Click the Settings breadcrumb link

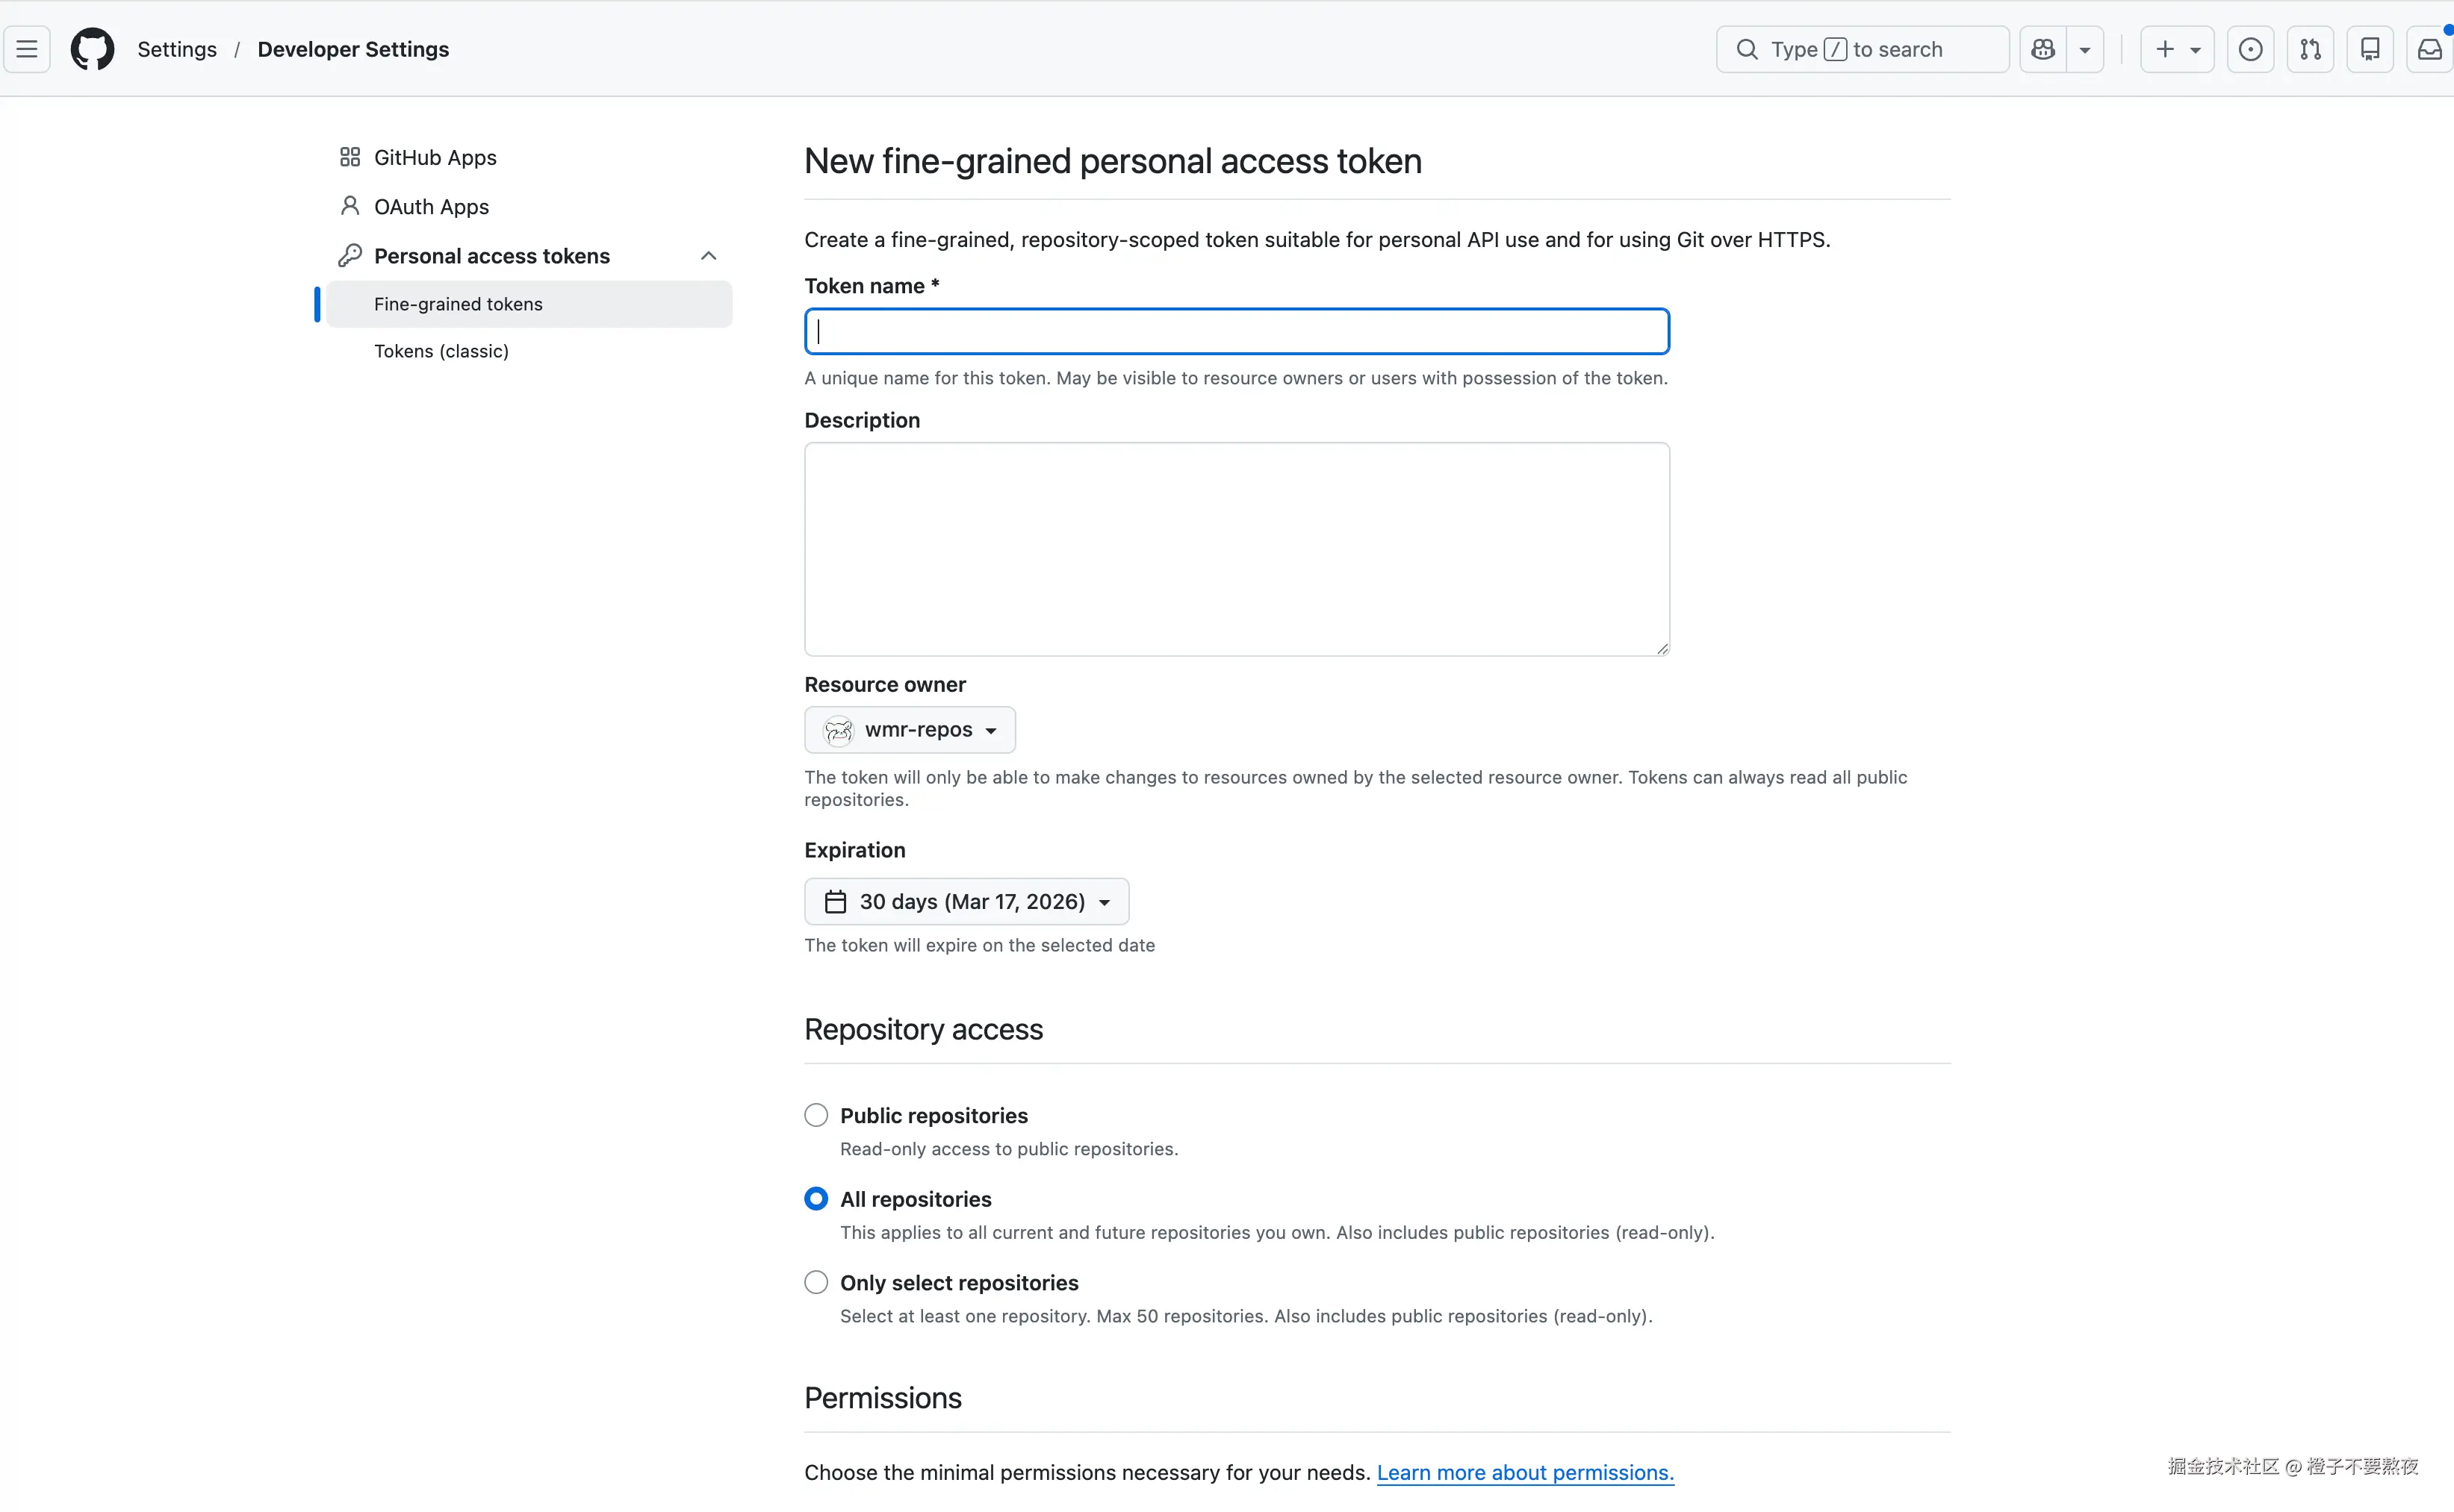click(x=177, y=49)
